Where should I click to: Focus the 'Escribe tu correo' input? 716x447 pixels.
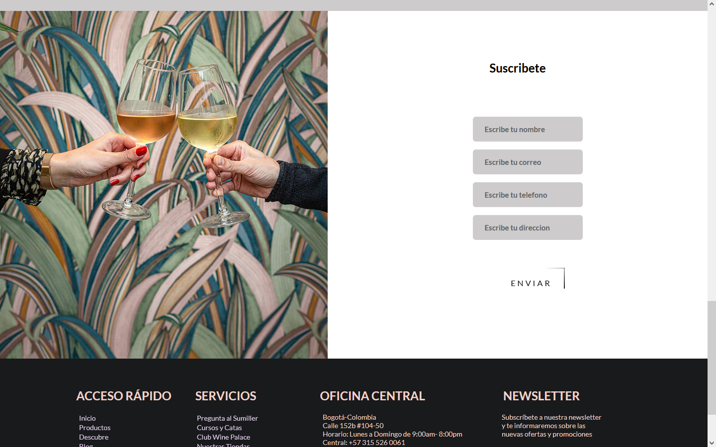(x=528, y=162)
